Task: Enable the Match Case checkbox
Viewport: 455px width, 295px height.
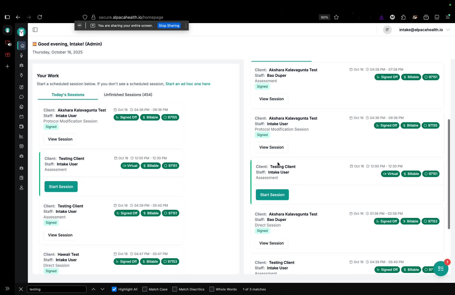Action: [x=145, y=289]
